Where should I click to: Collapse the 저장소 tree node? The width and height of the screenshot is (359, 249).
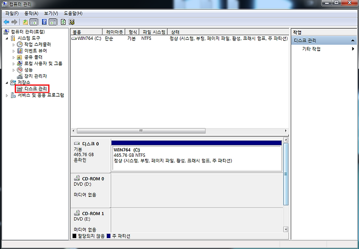coord(7,83)
